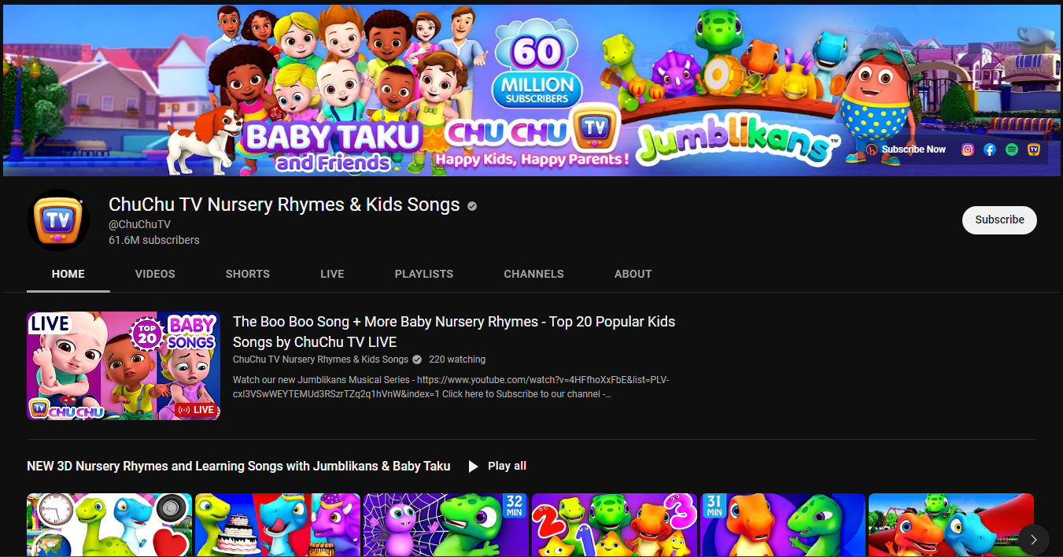The image size is (1063, 557).
Task: View the CHANNELS tab
Action: click(534, 274)
